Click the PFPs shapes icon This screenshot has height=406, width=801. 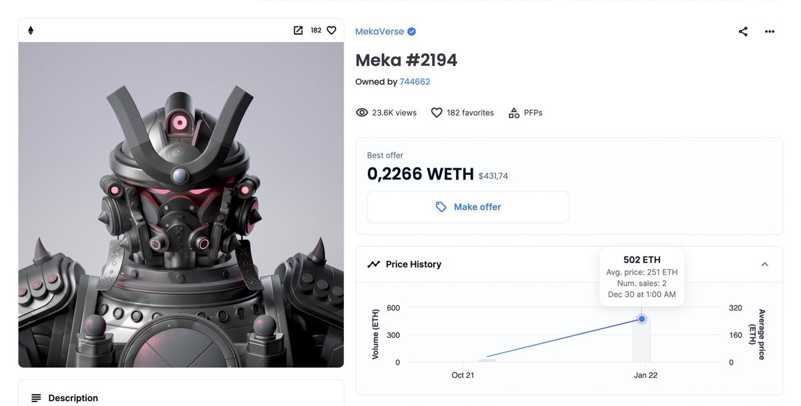(x=514, y=113)
